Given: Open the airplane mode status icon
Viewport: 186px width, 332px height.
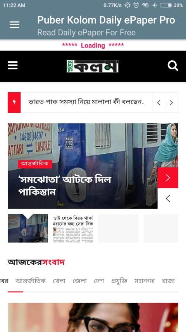Looking at the screenshot, I should point(155,5).
